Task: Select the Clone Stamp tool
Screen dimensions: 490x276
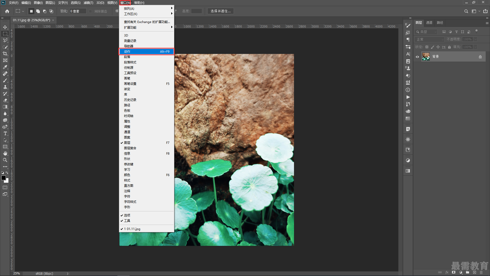Action: 5,87
